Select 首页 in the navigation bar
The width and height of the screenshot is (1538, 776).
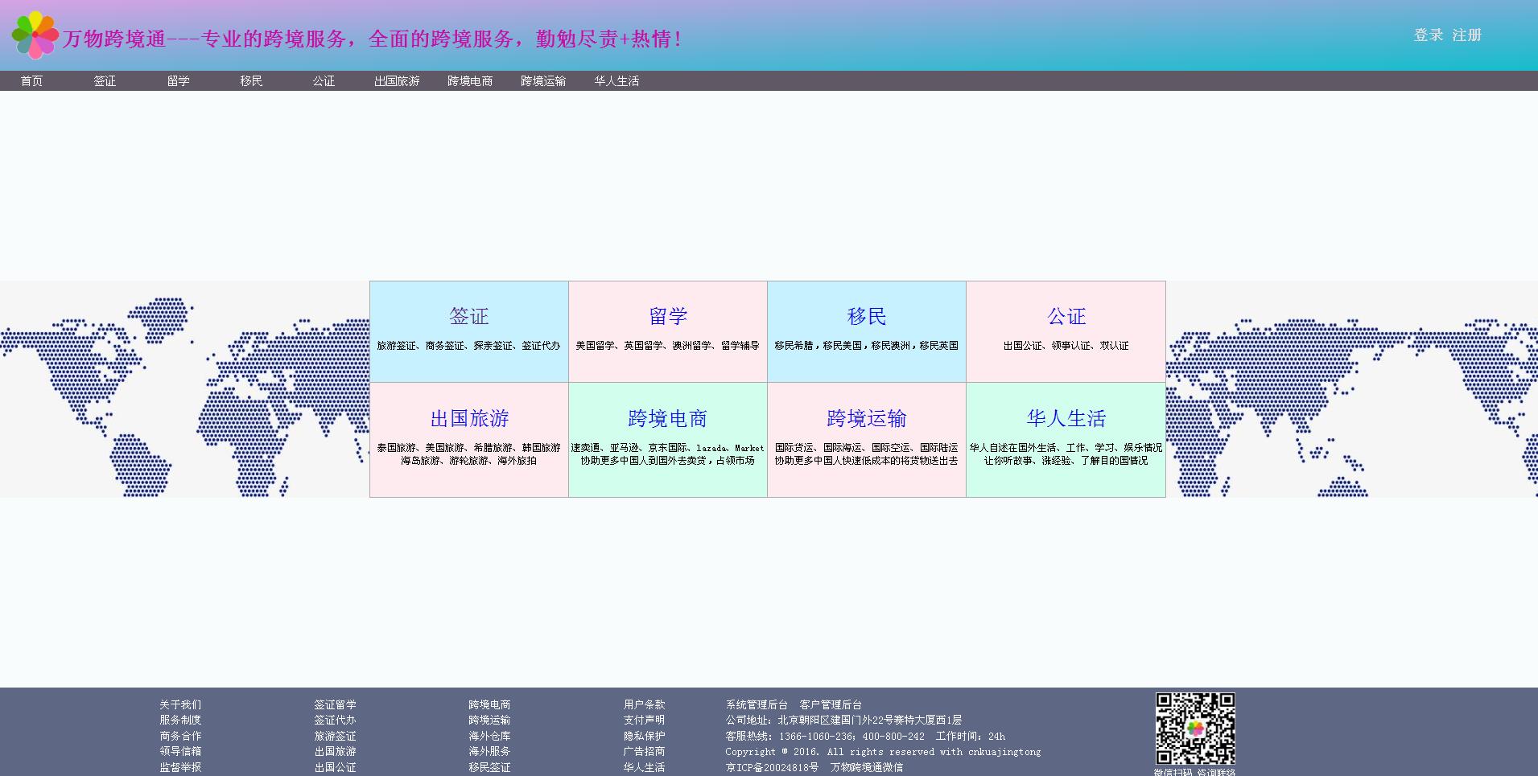[x=31, y=81]
